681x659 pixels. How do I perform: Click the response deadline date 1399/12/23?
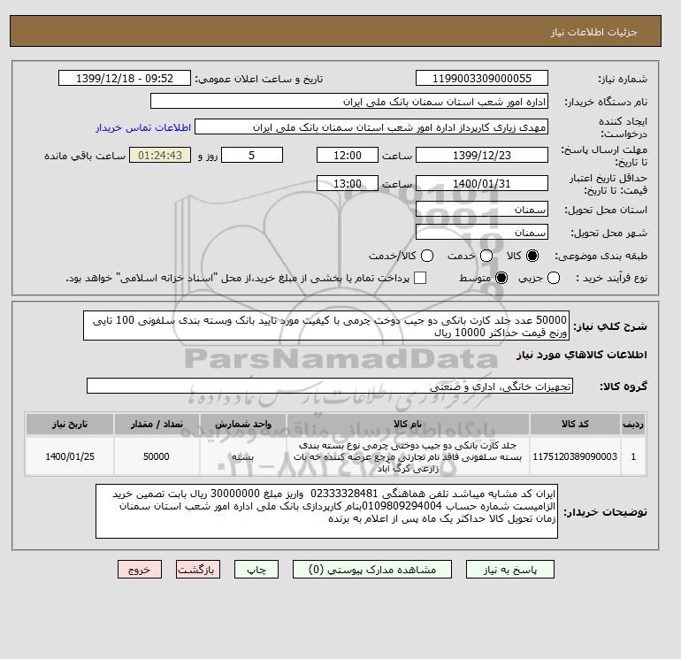[482, 156]
